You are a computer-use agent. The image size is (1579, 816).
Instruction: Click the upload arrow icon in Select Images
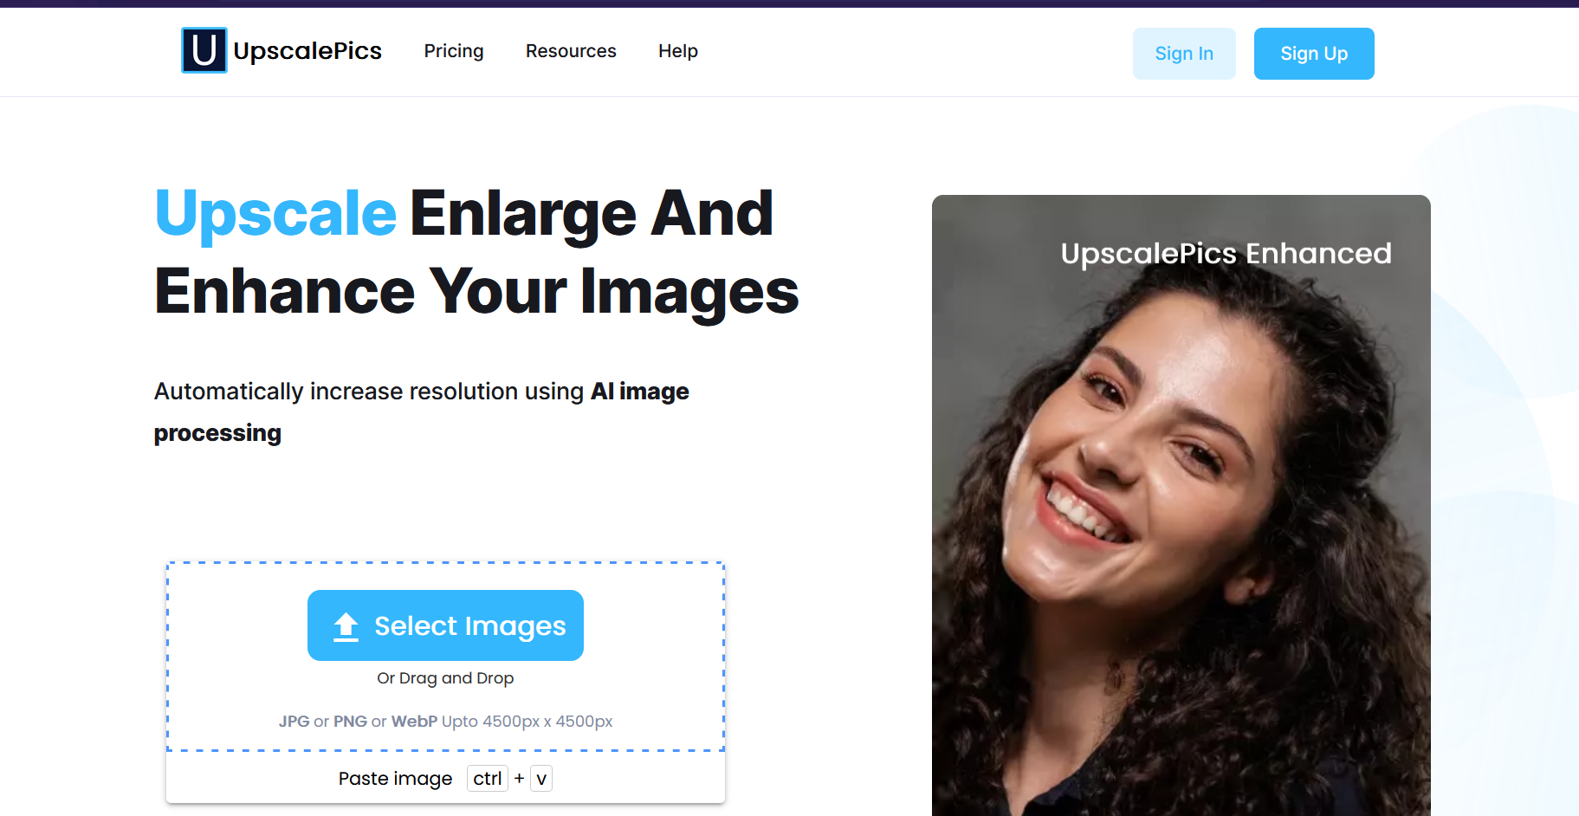pos(346,626)
